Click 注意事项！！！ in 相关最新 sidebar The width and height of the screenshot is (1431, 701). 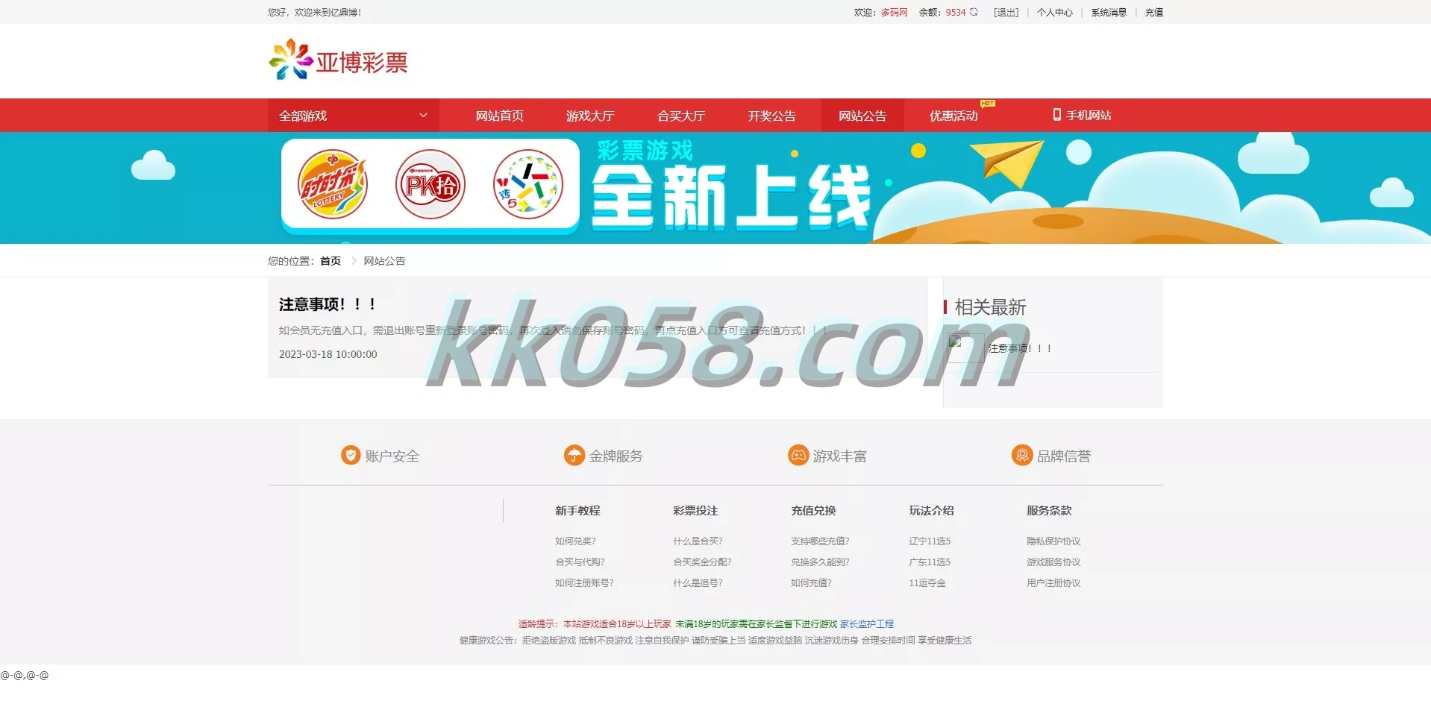[x=1020, y=348]
